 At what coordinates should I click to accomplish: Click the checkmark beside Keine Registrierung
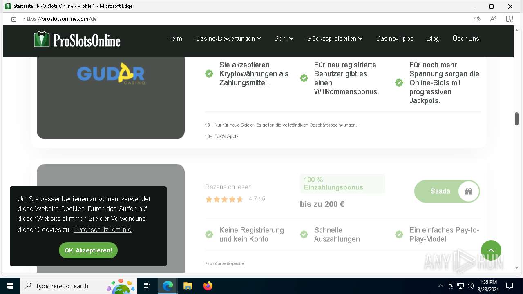point(209,234)
